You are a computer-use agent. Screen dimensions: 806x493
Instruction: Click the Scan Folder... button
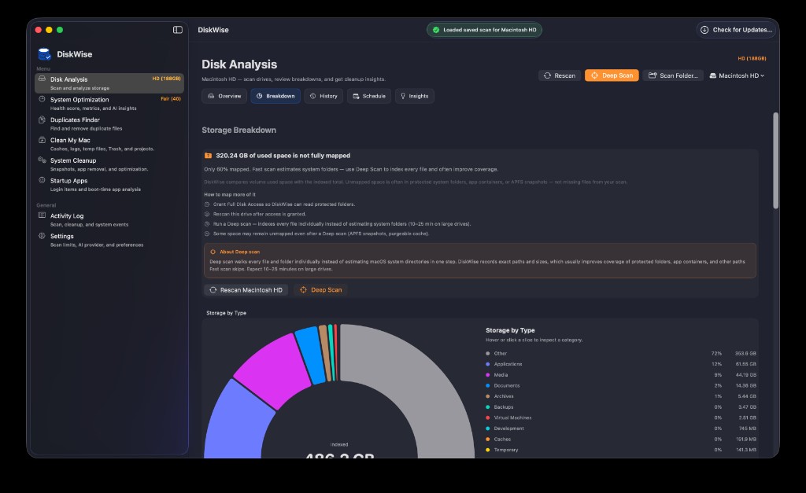[673, 75]
